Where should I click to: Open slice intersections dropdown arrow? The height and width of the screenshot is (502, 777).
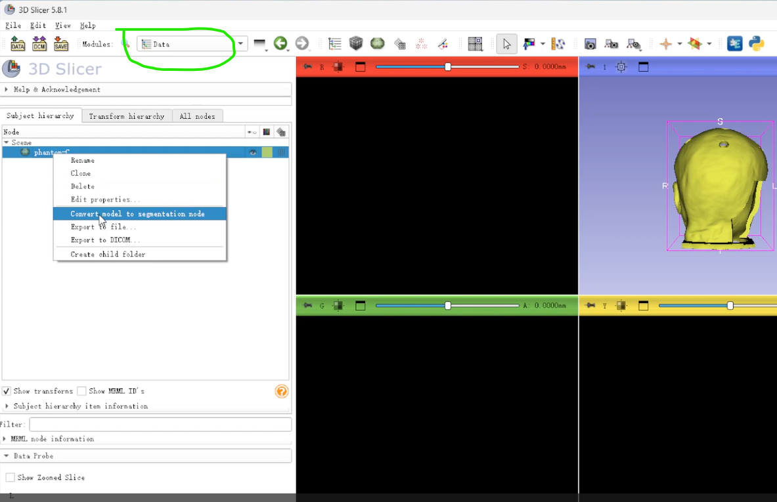709,44
